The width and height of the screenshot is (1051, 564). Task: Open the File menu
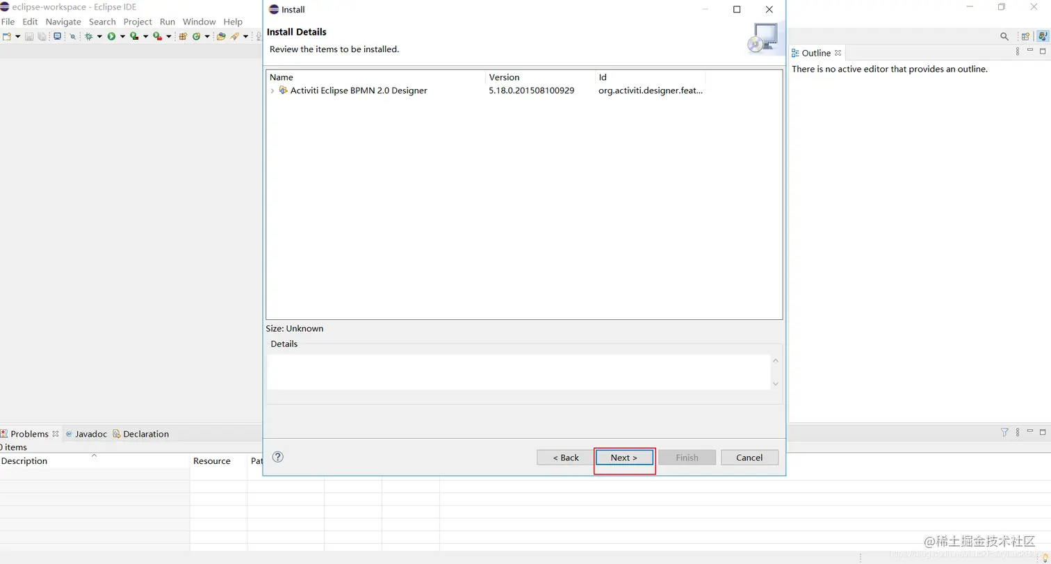[x=8, y=22]
